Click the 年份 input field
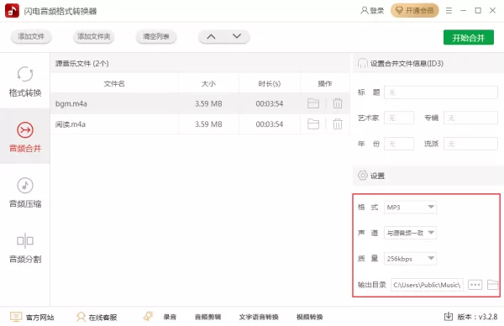Viewport: 504px width, 326px height. click(399, 144)
